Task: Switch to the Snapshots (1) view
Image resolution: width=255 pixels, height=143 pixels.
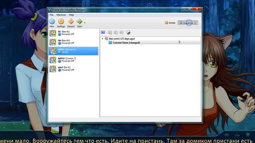Action: 188,23
